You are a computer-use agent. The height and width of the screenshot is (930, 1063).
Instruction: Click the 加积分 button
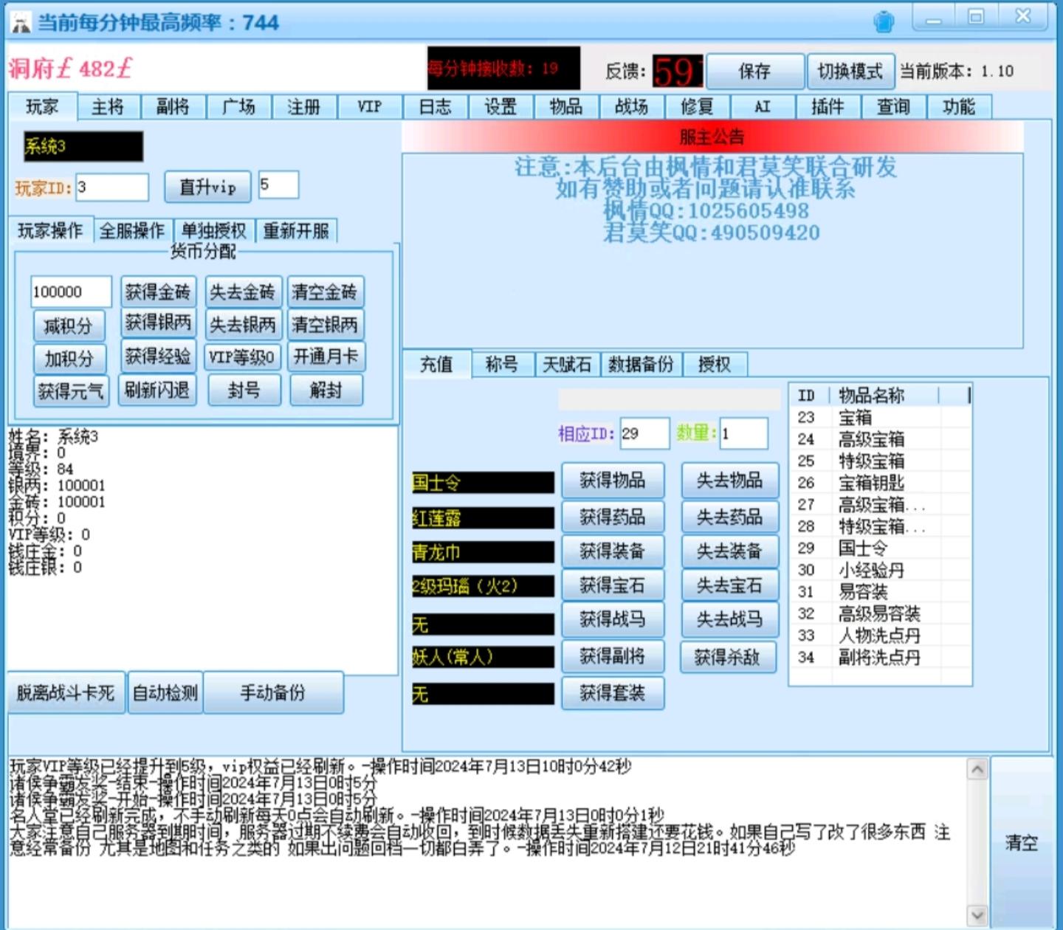(69, 359)
